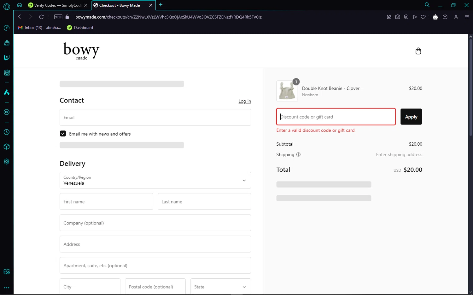Click the three-dots more button in the sidebar
473x295 pixels.
(x=7, y=288)
